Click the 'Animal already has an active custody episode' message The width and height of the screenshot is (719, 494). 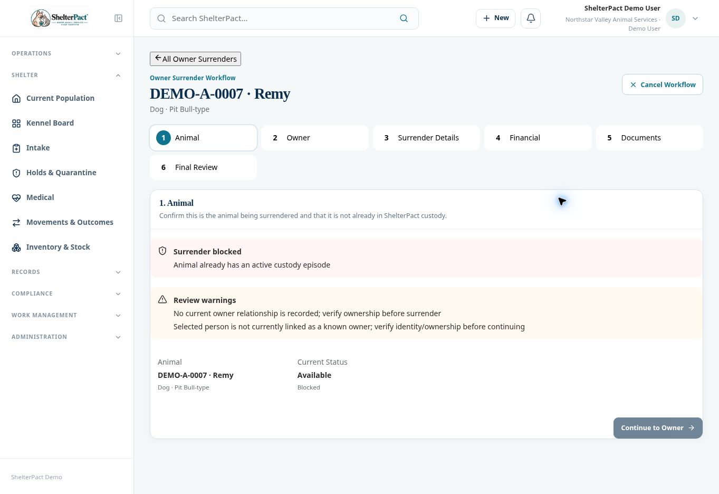252,265
